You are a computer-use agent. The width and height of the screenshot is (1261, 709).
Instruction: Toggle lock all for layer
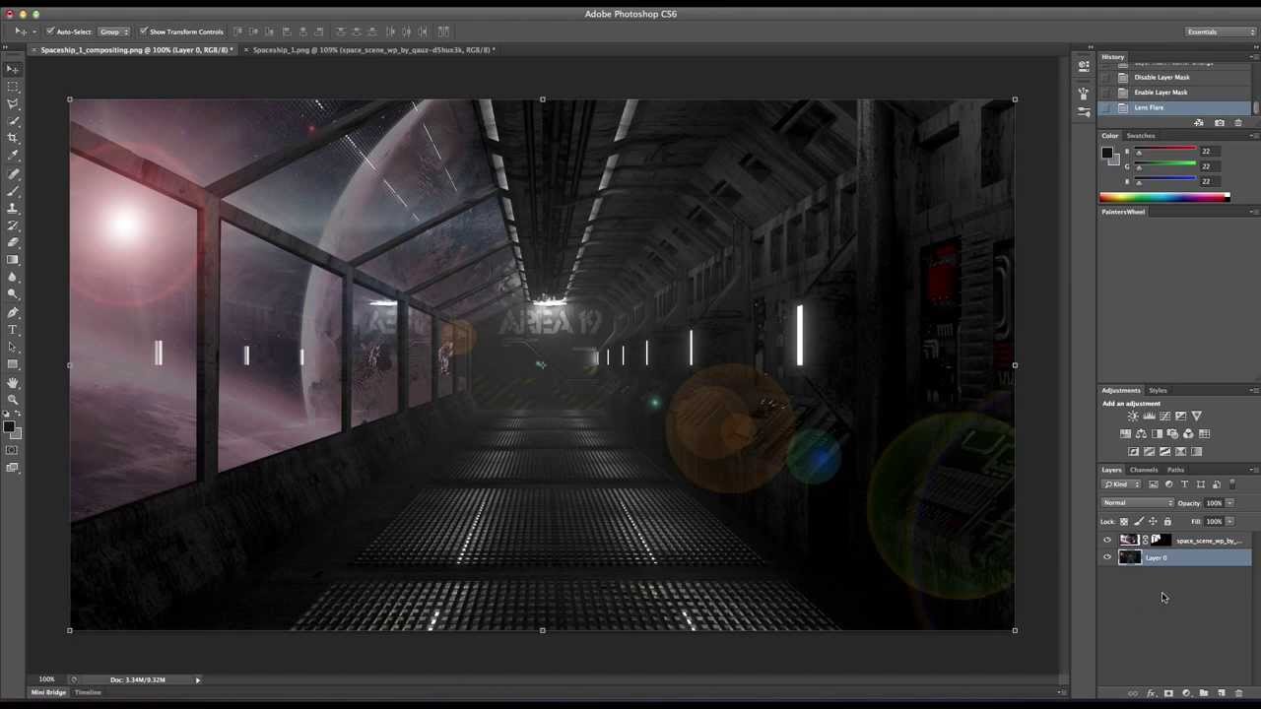click(1167, 521)
